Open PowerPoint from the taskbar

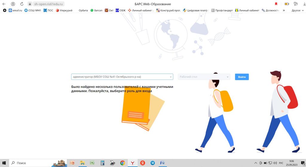pyautogui.click(x=72, y=163)
